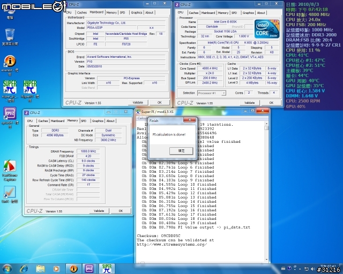Switch to the Everest taskbar button
This screenshot has height=274, width=343.
74,269
